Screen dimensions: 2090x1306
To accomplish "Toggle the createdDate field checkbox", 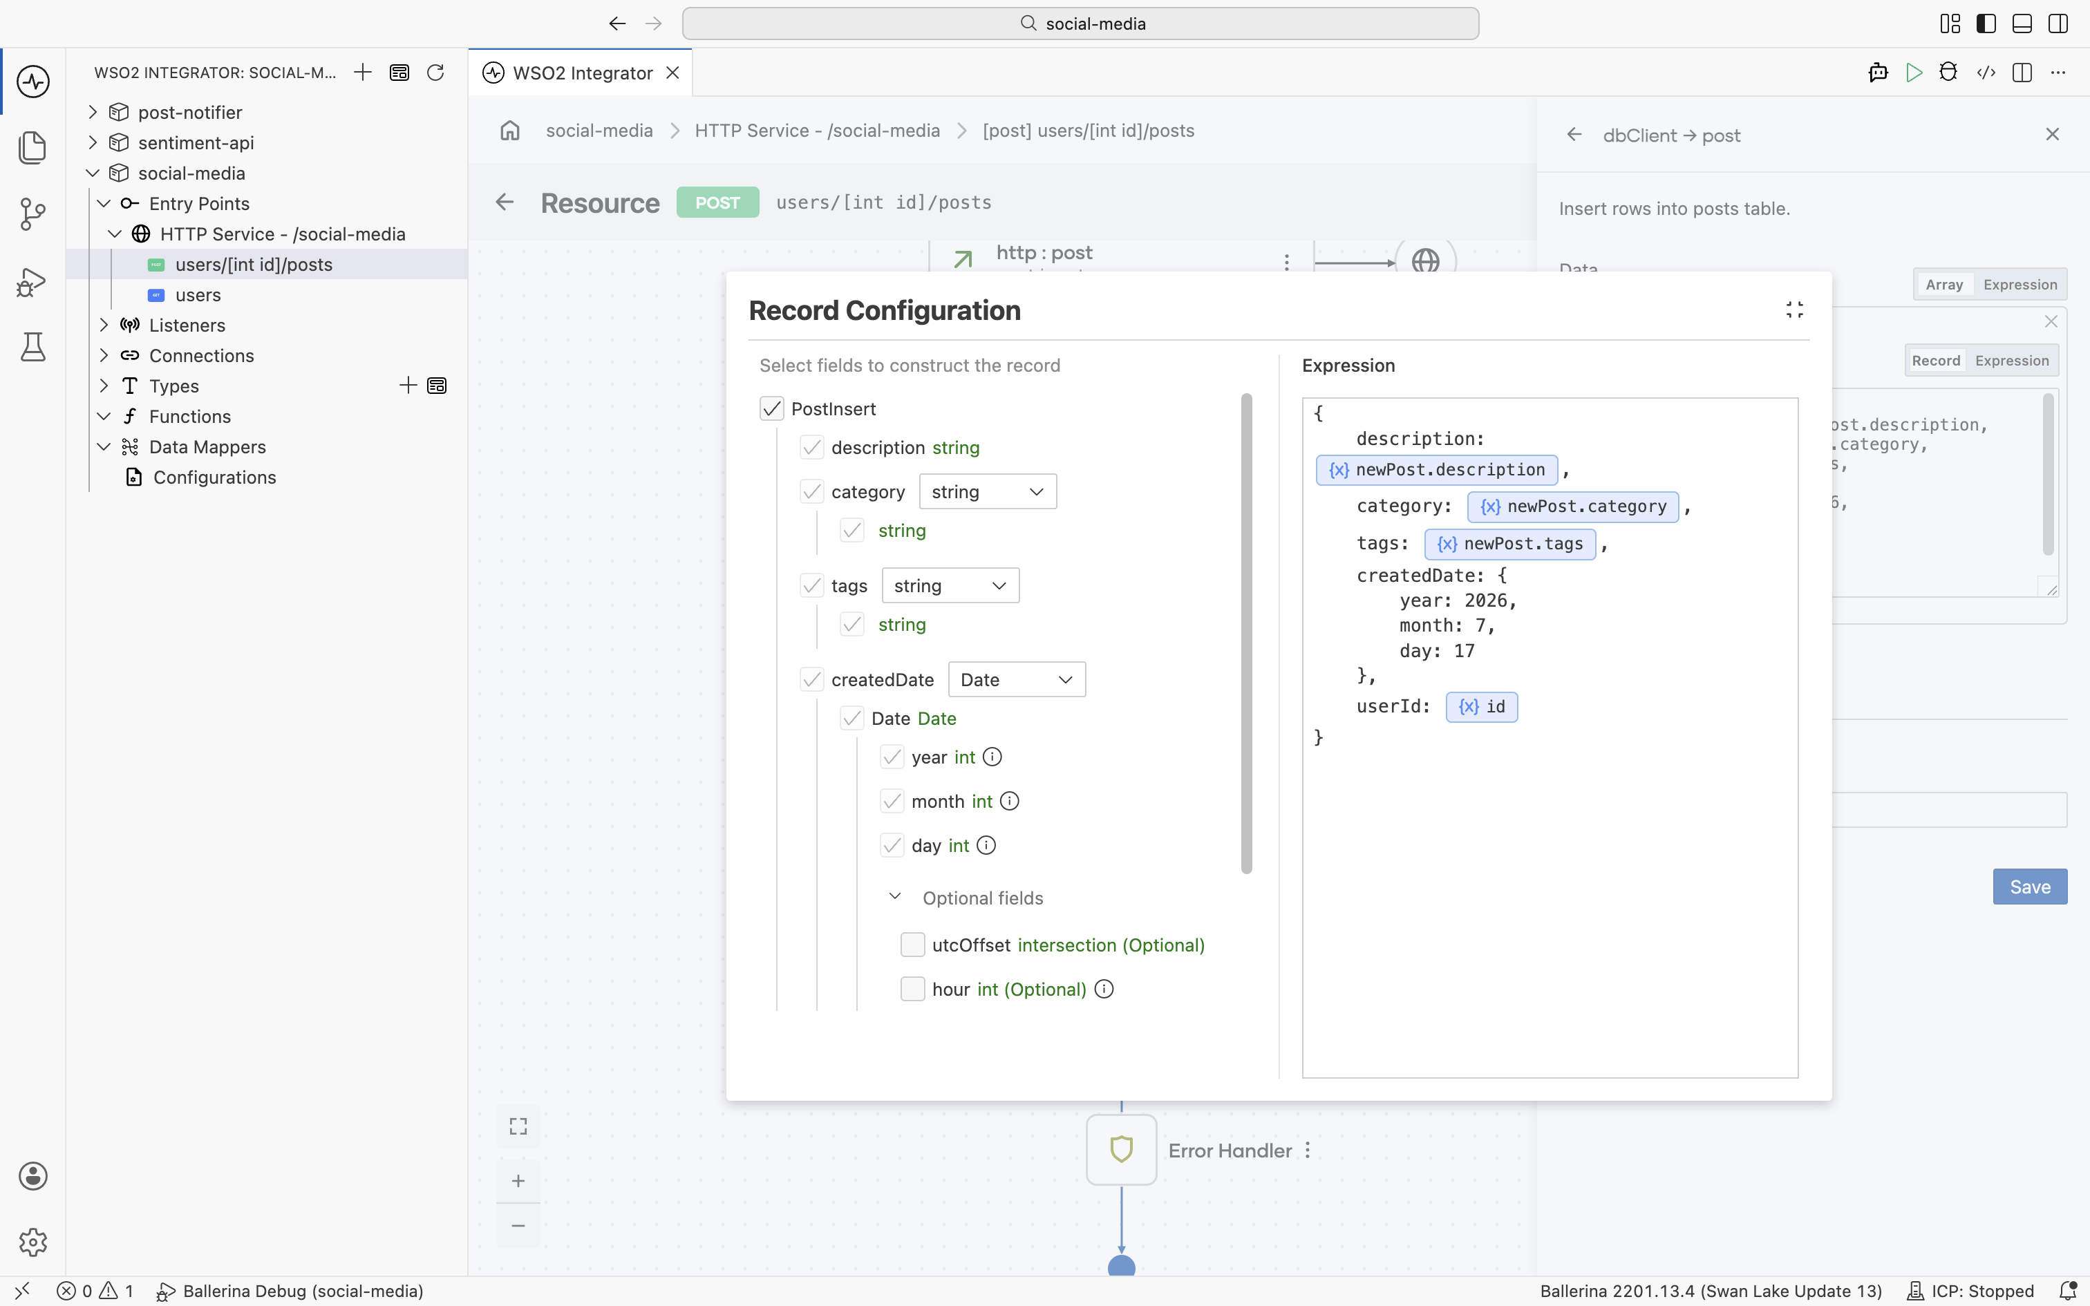I will (x=812, y=680).
